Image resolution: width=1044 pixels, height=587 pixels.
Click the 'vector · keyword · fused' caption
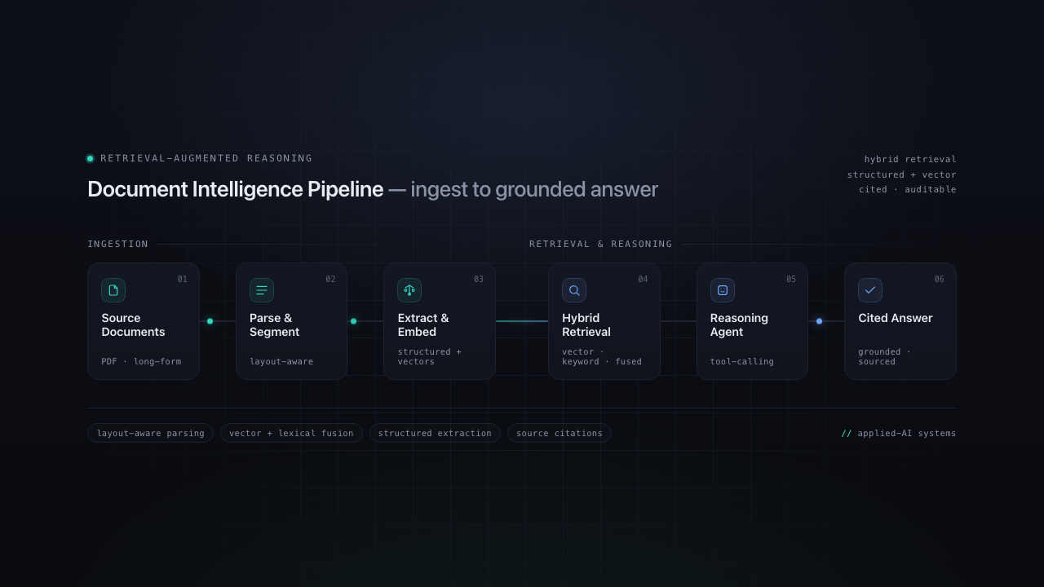click(x=602, y=356)
